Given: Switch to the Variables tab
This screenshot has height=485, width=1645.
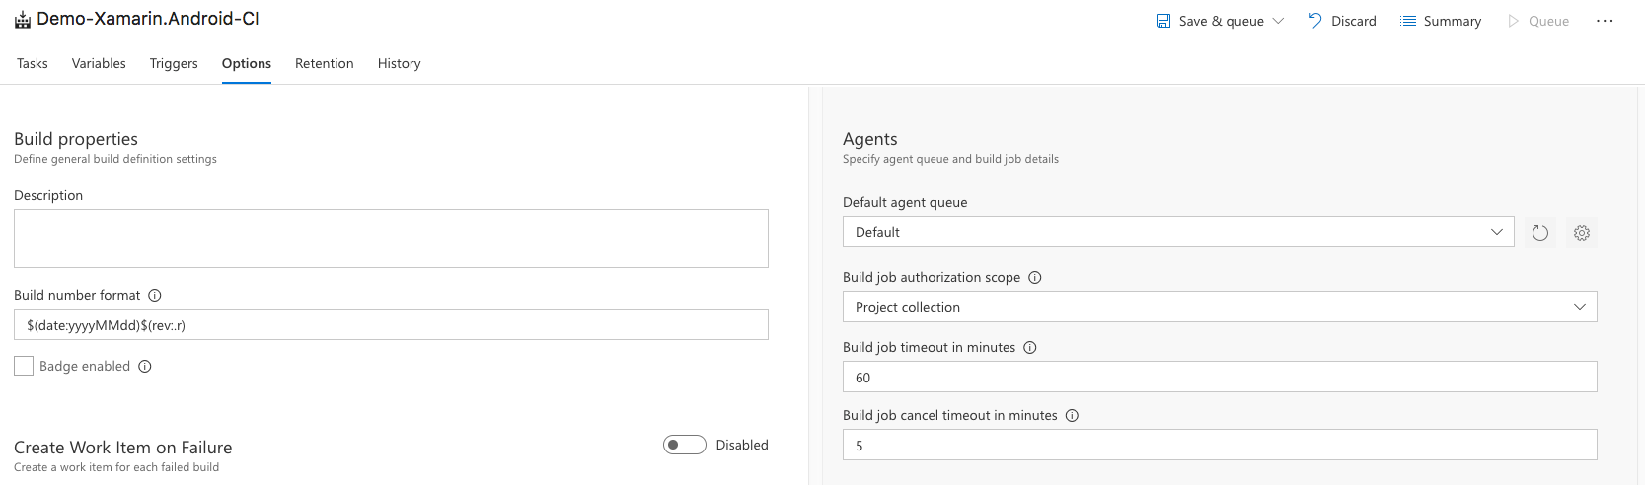Looking at the screenshot, I should (99, 63).
